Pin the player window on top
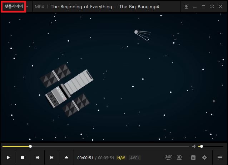 click(186, 6)
